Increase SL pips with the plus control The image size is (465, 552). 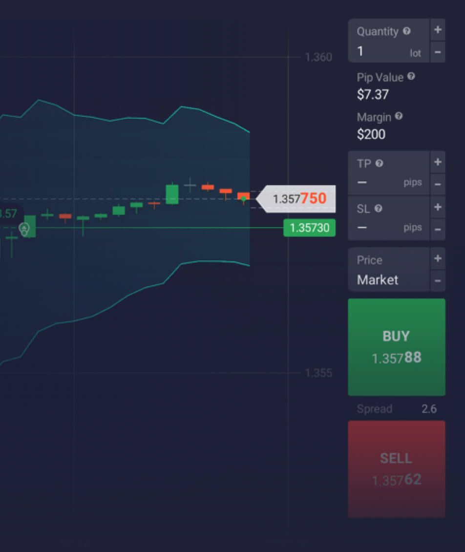click(x=438, y=207)
